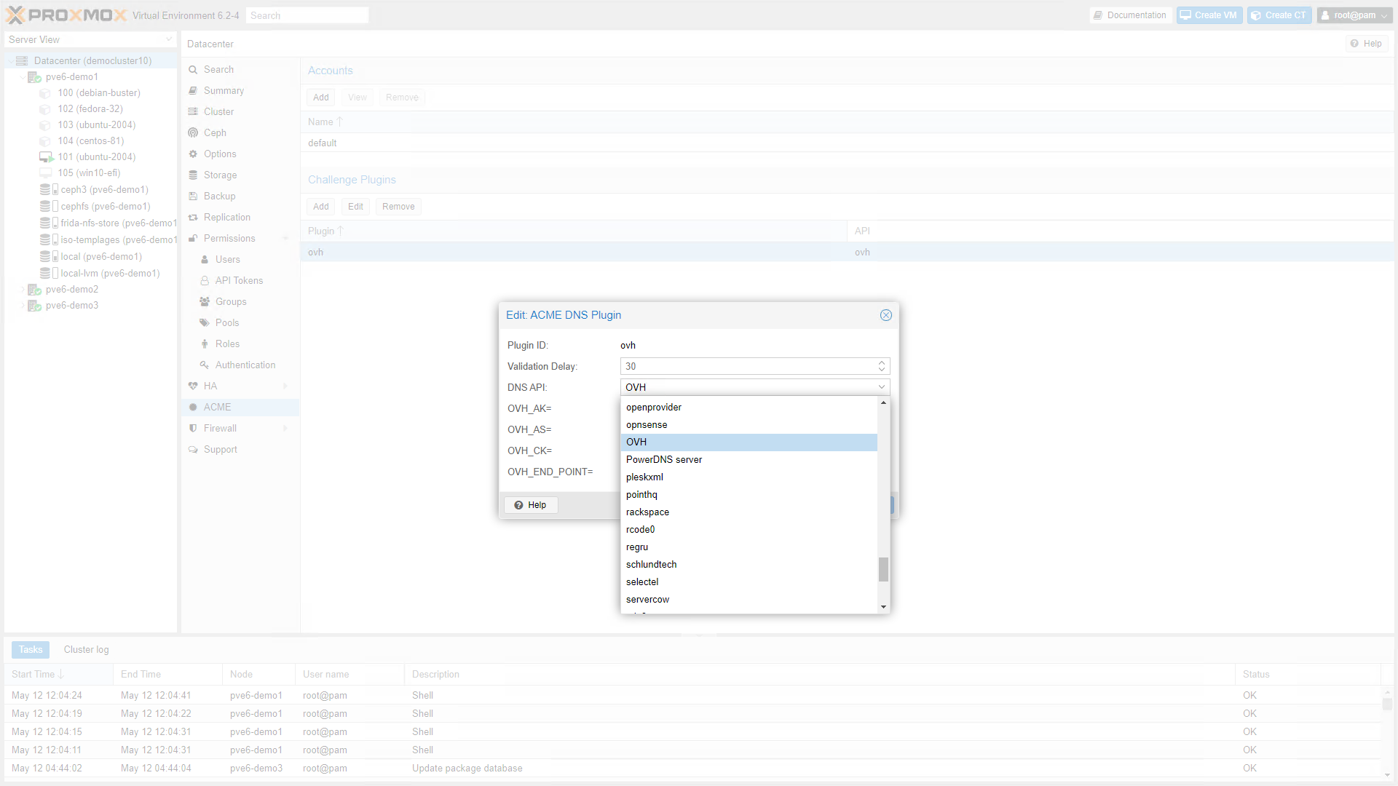Open Replication menu icon

tap(193, 218)
